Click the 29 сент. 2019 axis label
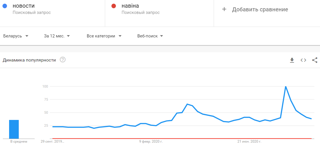320x148 pixels. (x=52, y=141)
